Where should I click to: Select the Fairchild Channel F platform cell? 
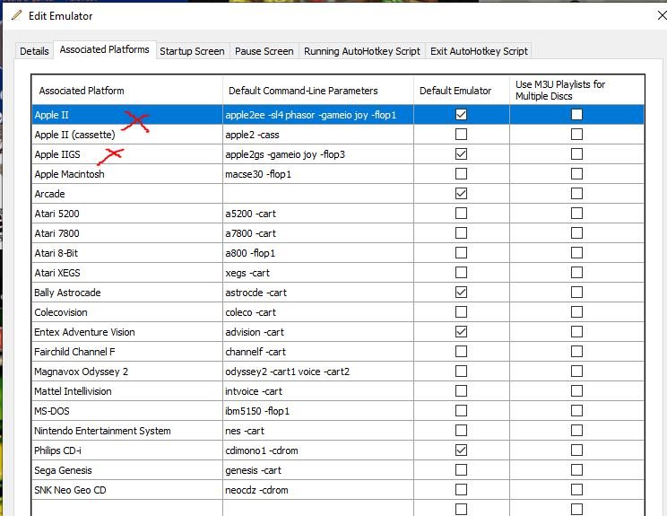[x=127, y=352]
